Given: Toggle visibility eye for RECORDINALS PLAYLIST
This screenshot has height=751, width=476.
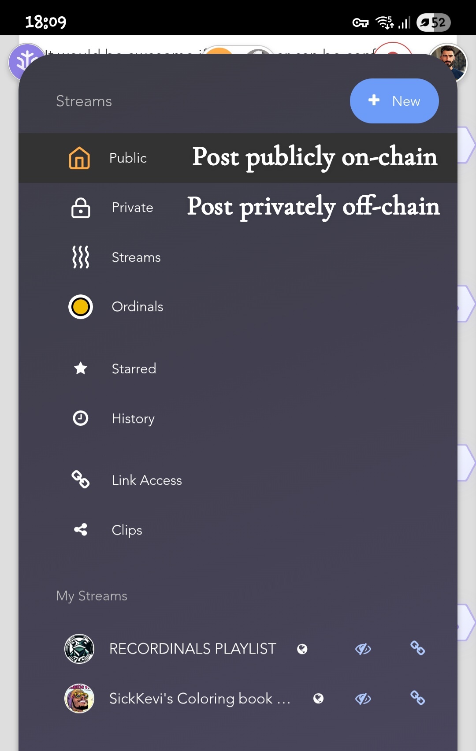Looking at the screenshot, I should click(363, 649).
